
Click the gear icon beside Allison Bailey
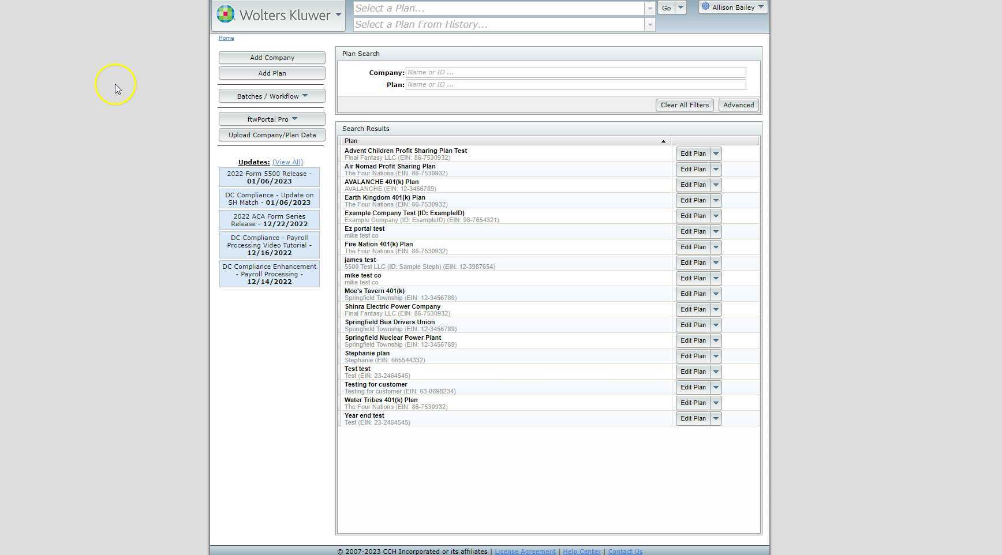pyautogui.click(x=706, y=6)
